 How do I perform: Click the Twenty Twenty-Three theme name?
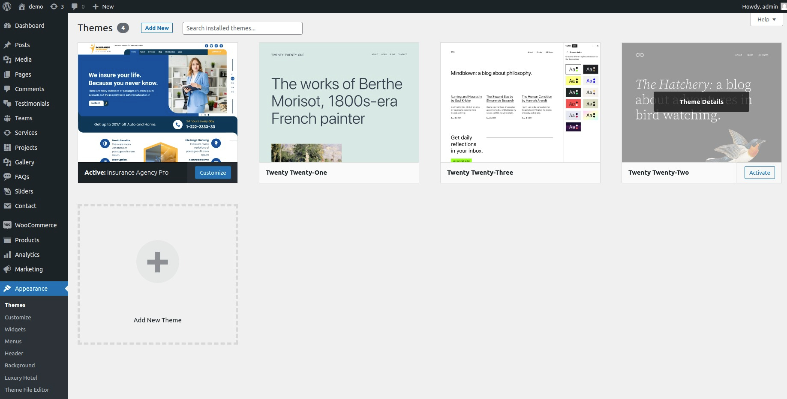tap(480, 173)
